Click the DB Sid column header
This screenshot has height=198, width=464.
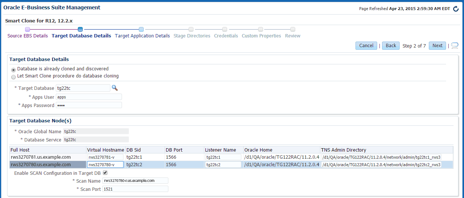pyautogui.click(x=145, y=150)
